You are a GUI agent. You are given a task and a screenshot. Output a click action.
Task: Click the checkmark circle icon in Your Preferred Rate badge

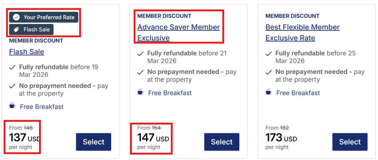pos(16,17)
